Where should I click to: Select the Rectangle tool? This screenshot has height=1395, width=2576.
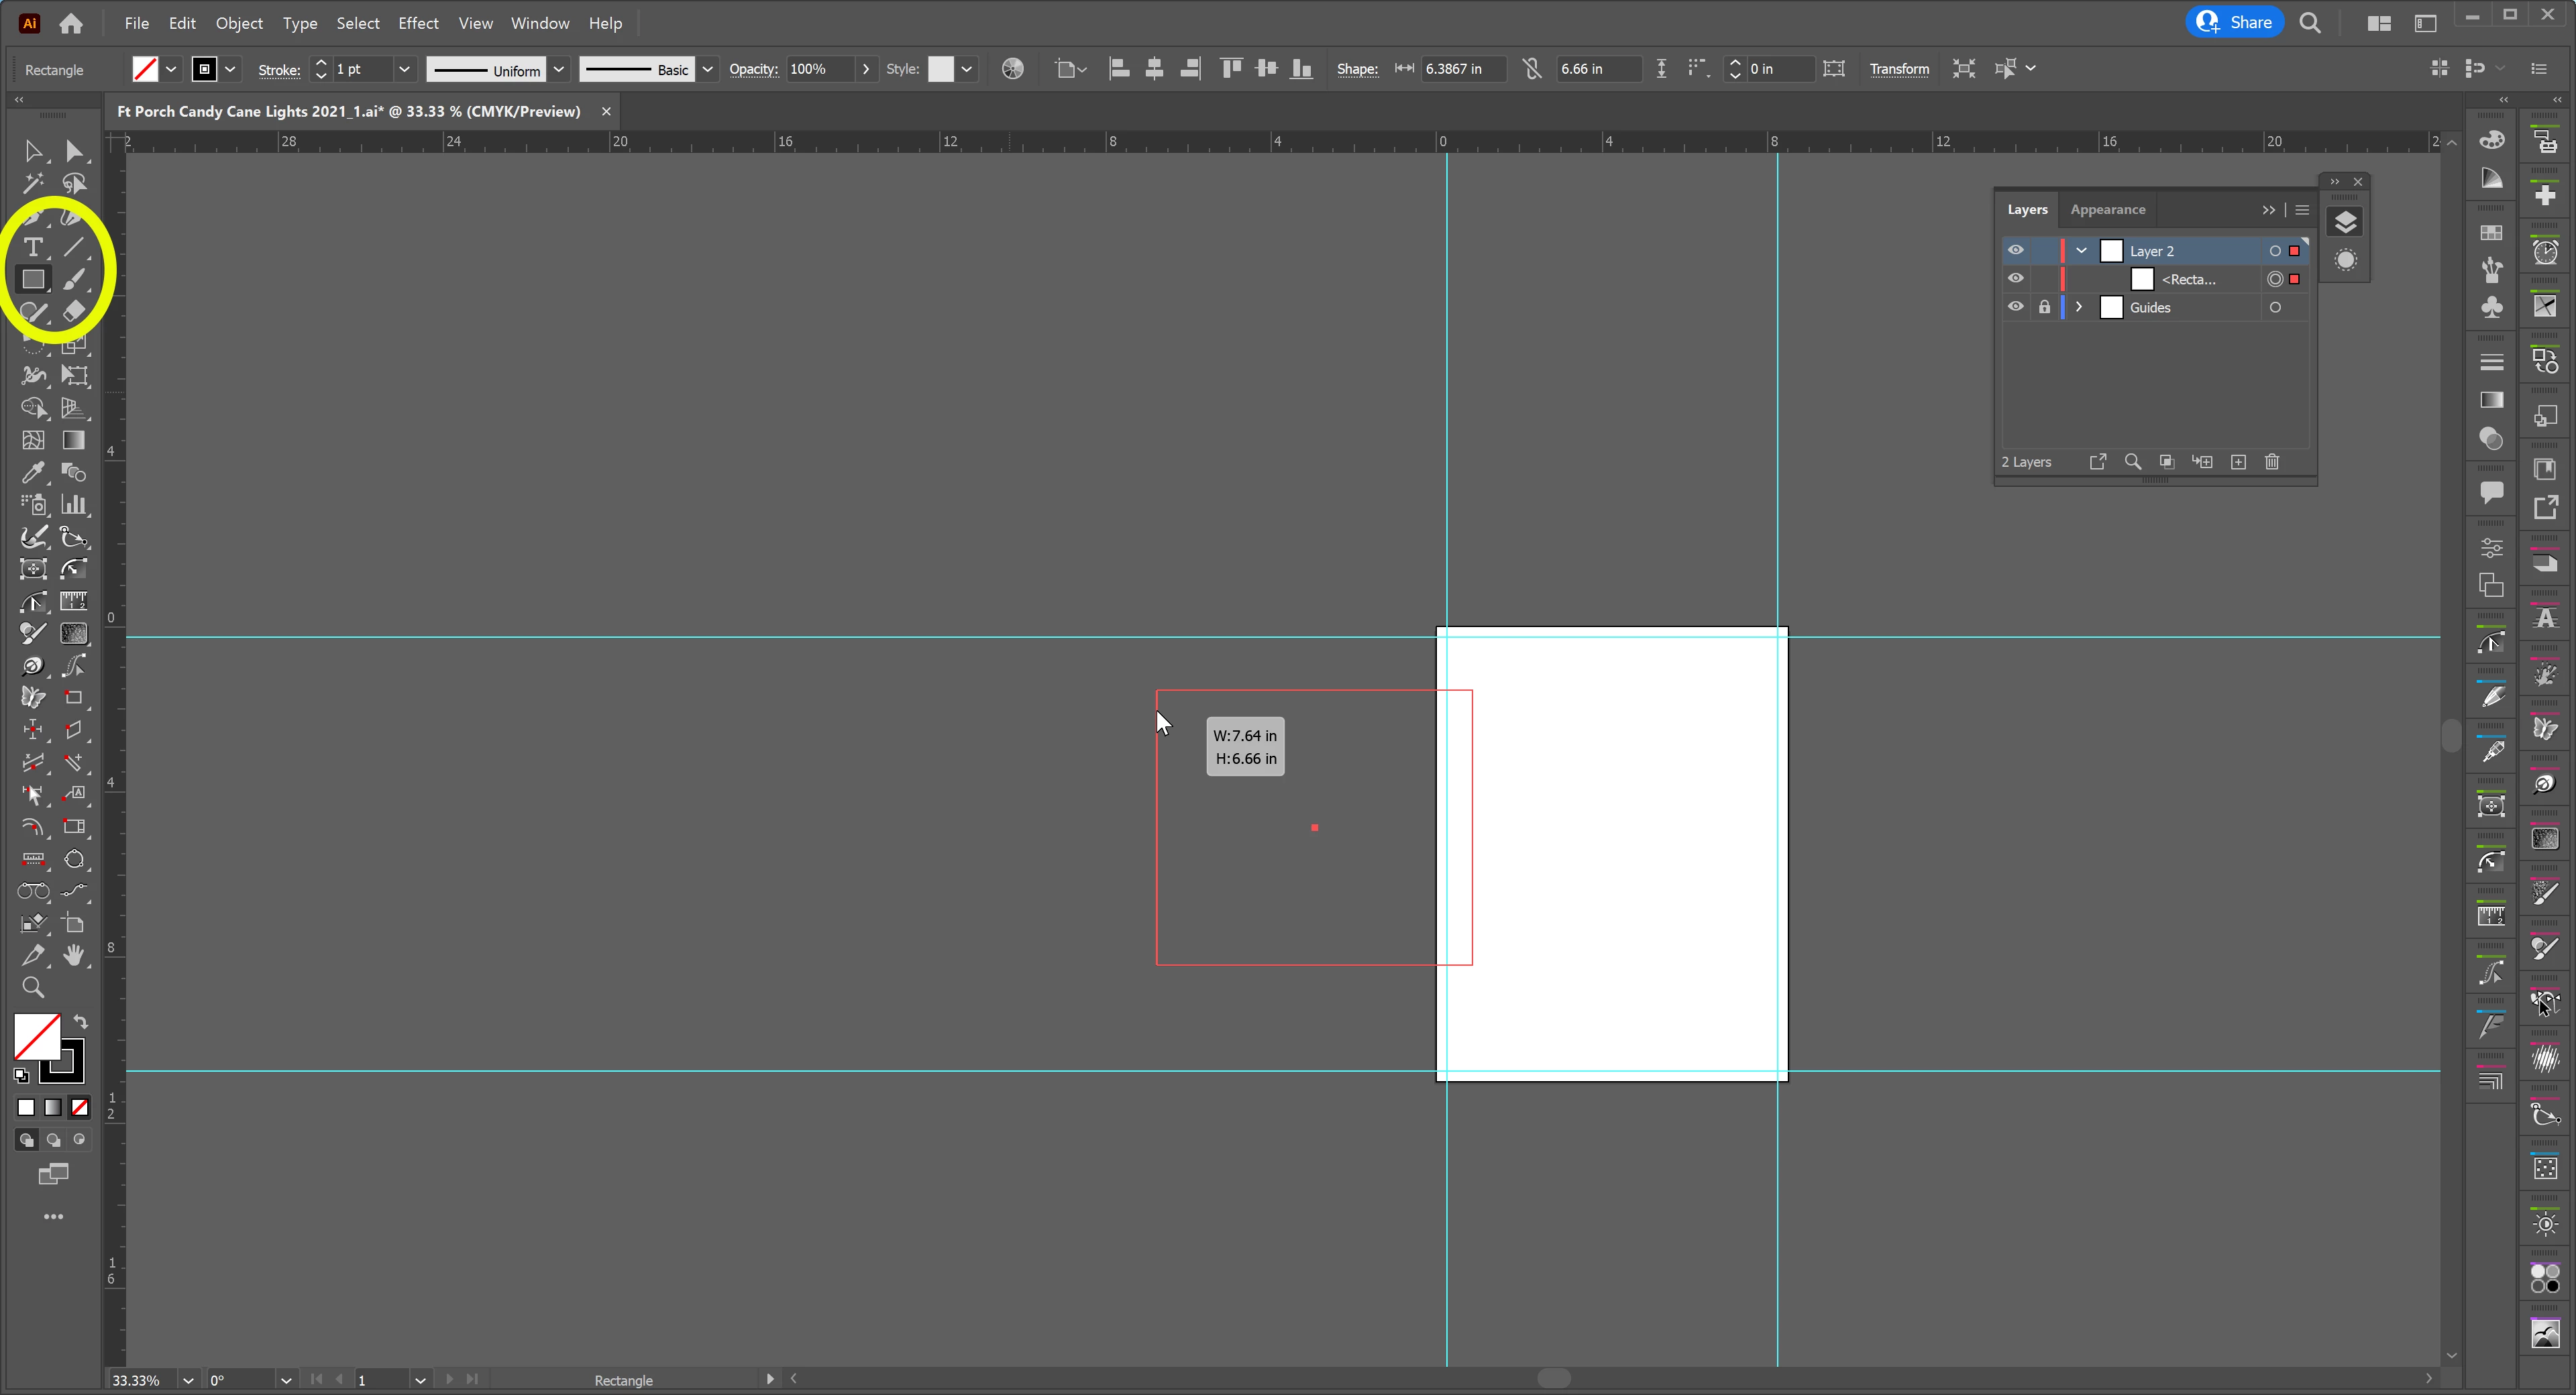[x=33, y=279]
